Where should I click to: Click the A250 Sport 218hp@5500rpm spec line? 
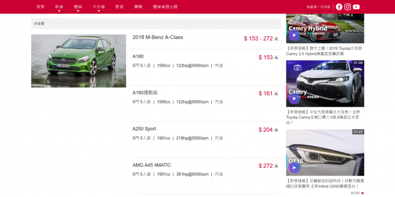point(178,138)
